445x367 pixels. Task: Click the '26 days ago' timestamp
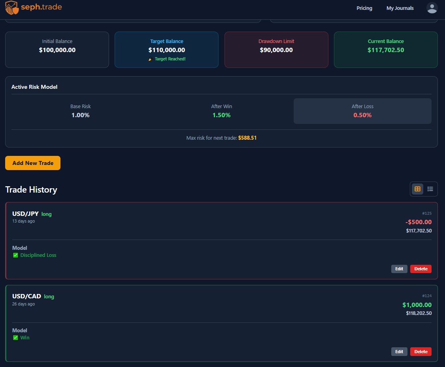(x=24, y=304)
